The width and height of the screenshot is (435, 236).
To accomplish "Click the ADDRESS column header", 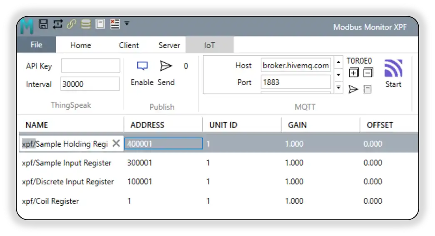I will [x=164, y=125].
